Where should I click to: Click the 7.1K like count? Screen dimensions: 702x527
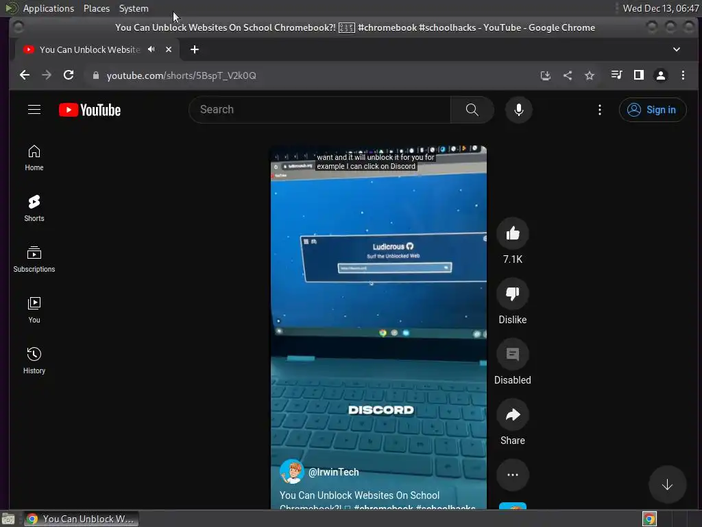[513, 259]
